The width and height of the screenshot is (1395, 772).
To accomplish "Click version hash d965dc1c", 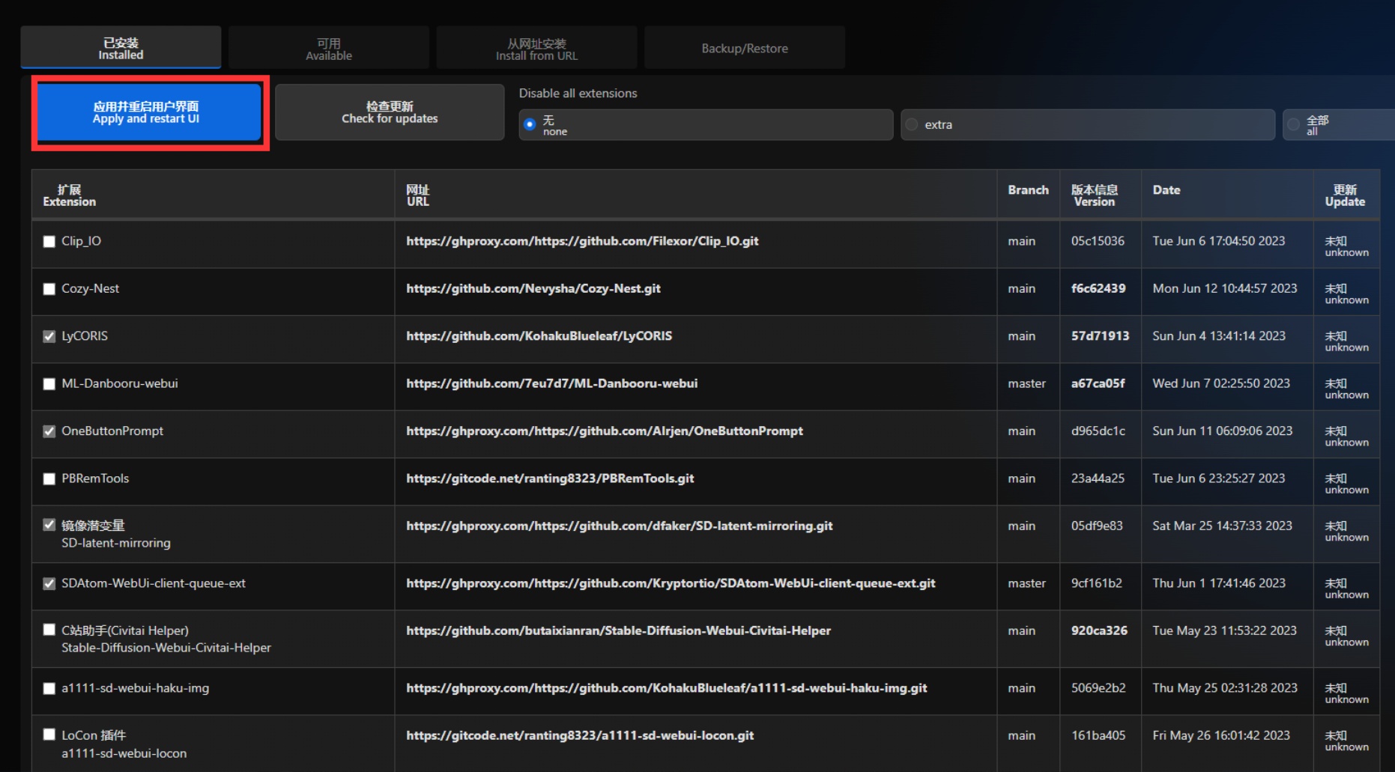I will 1098,431.
